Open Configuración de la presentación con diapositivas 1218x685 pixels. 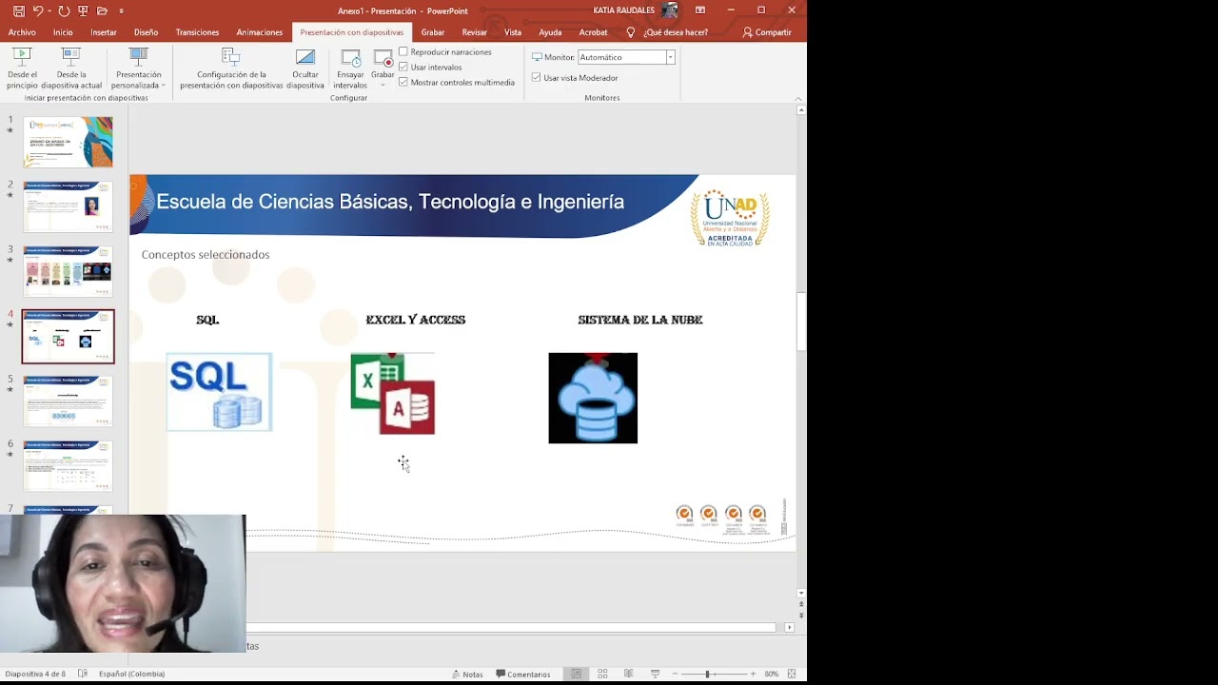tap(231, 68)
